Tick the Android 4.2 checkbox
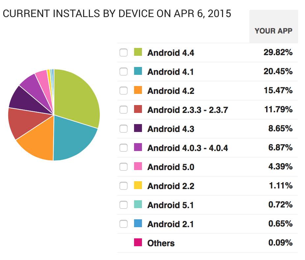Image resolution: width=305 pixels, height=260 pixels. tap(124, 91)
